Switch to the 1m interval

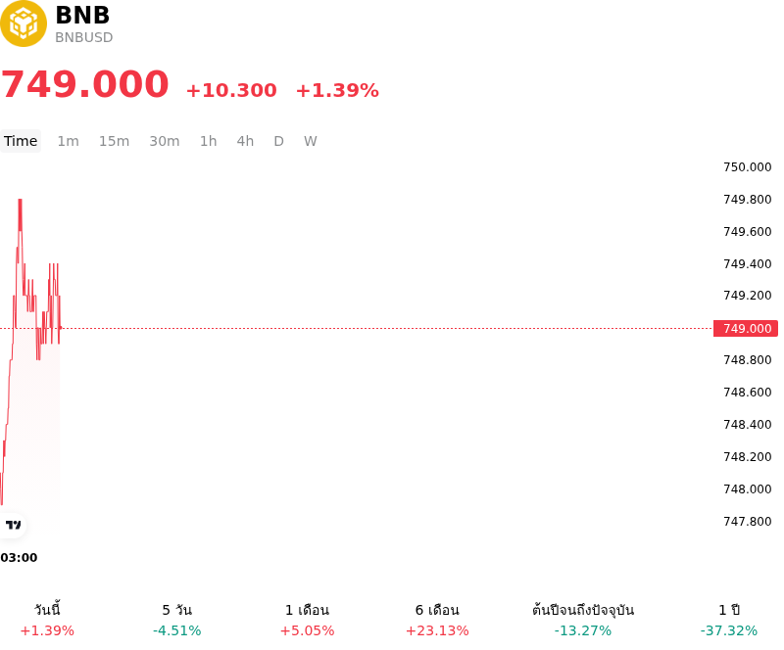[x=68, y=141]
